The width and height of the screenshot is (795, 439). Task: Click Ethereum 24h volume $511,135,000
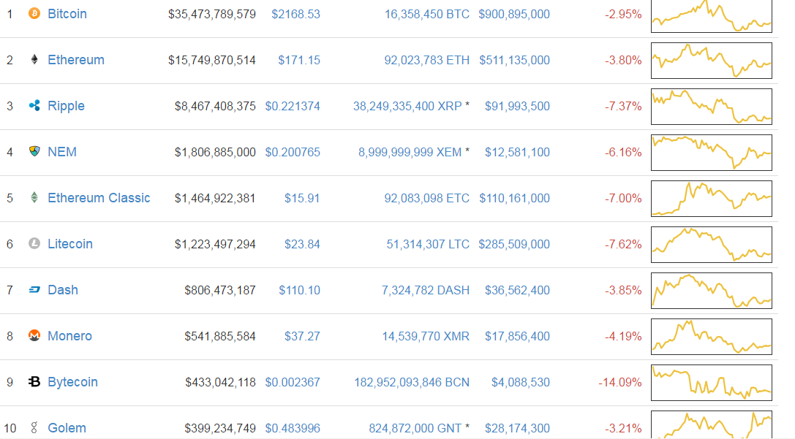[x=514, y=60]
